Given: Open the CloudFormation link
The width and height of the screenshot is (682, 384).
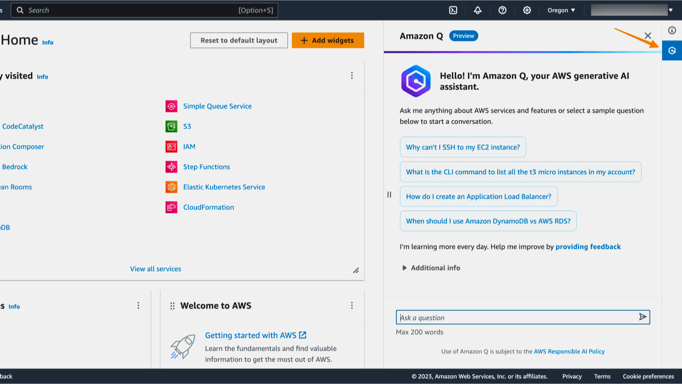Looking at the screenshot, I should click(x=209, y=207).
